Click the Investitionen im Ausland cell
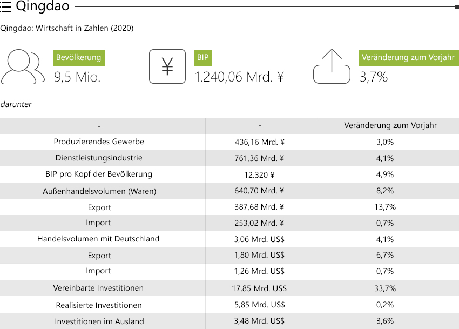 click(x=99, y=321)
